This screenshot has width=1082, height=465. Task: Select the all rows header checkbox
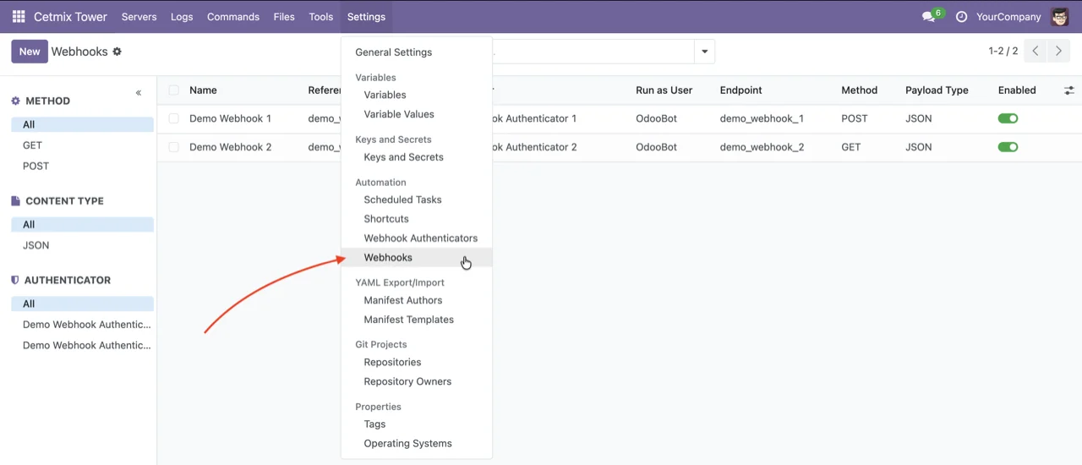(x=173, y=90)
